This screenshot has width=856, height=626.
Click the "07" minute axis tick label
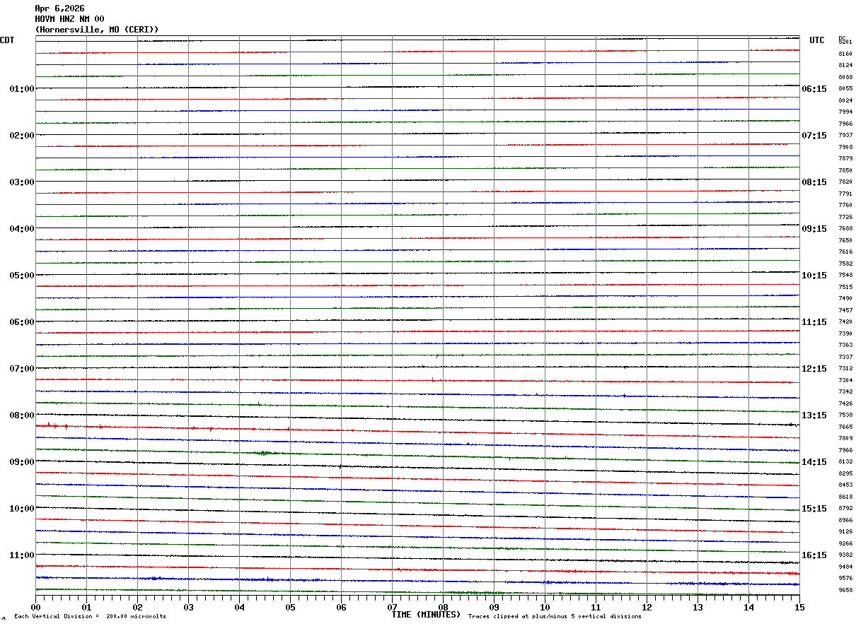(x=392, y=608)
